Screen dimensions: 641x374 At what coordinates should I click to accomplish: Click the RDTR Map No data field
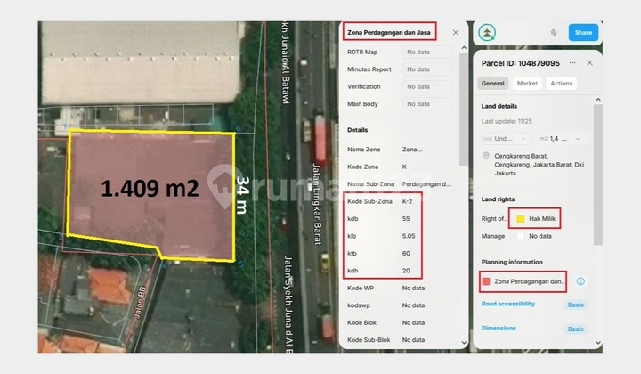(x=427, y=52)
